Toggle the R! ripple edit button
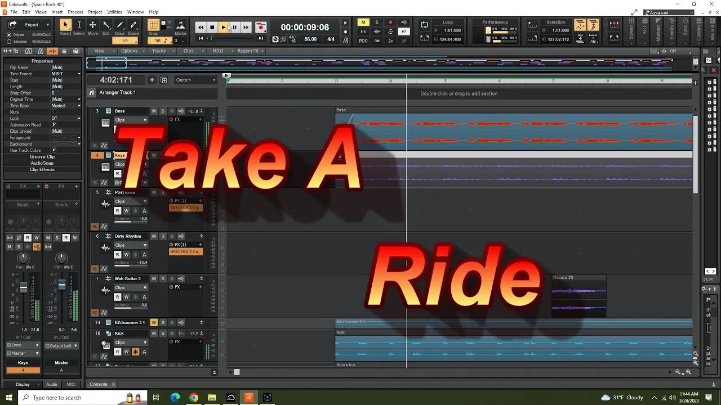 tap(404, 31)
